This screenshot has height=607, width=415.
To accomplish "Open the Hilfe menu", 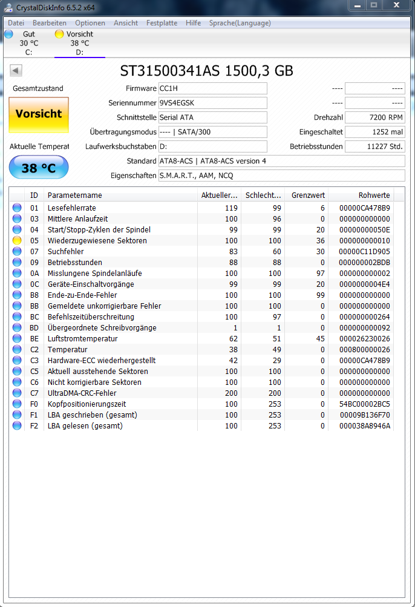I will pos(193,23).
